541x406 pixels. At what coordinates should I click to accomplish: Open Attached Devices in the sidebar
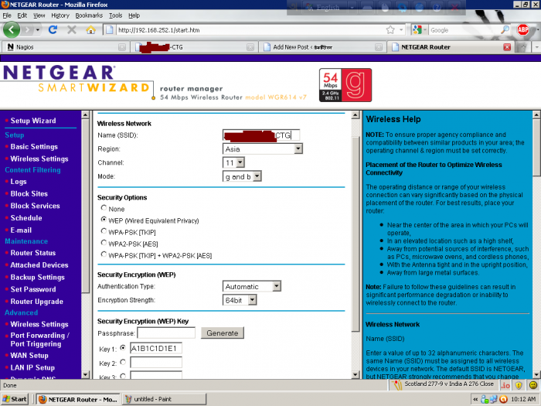39,265
